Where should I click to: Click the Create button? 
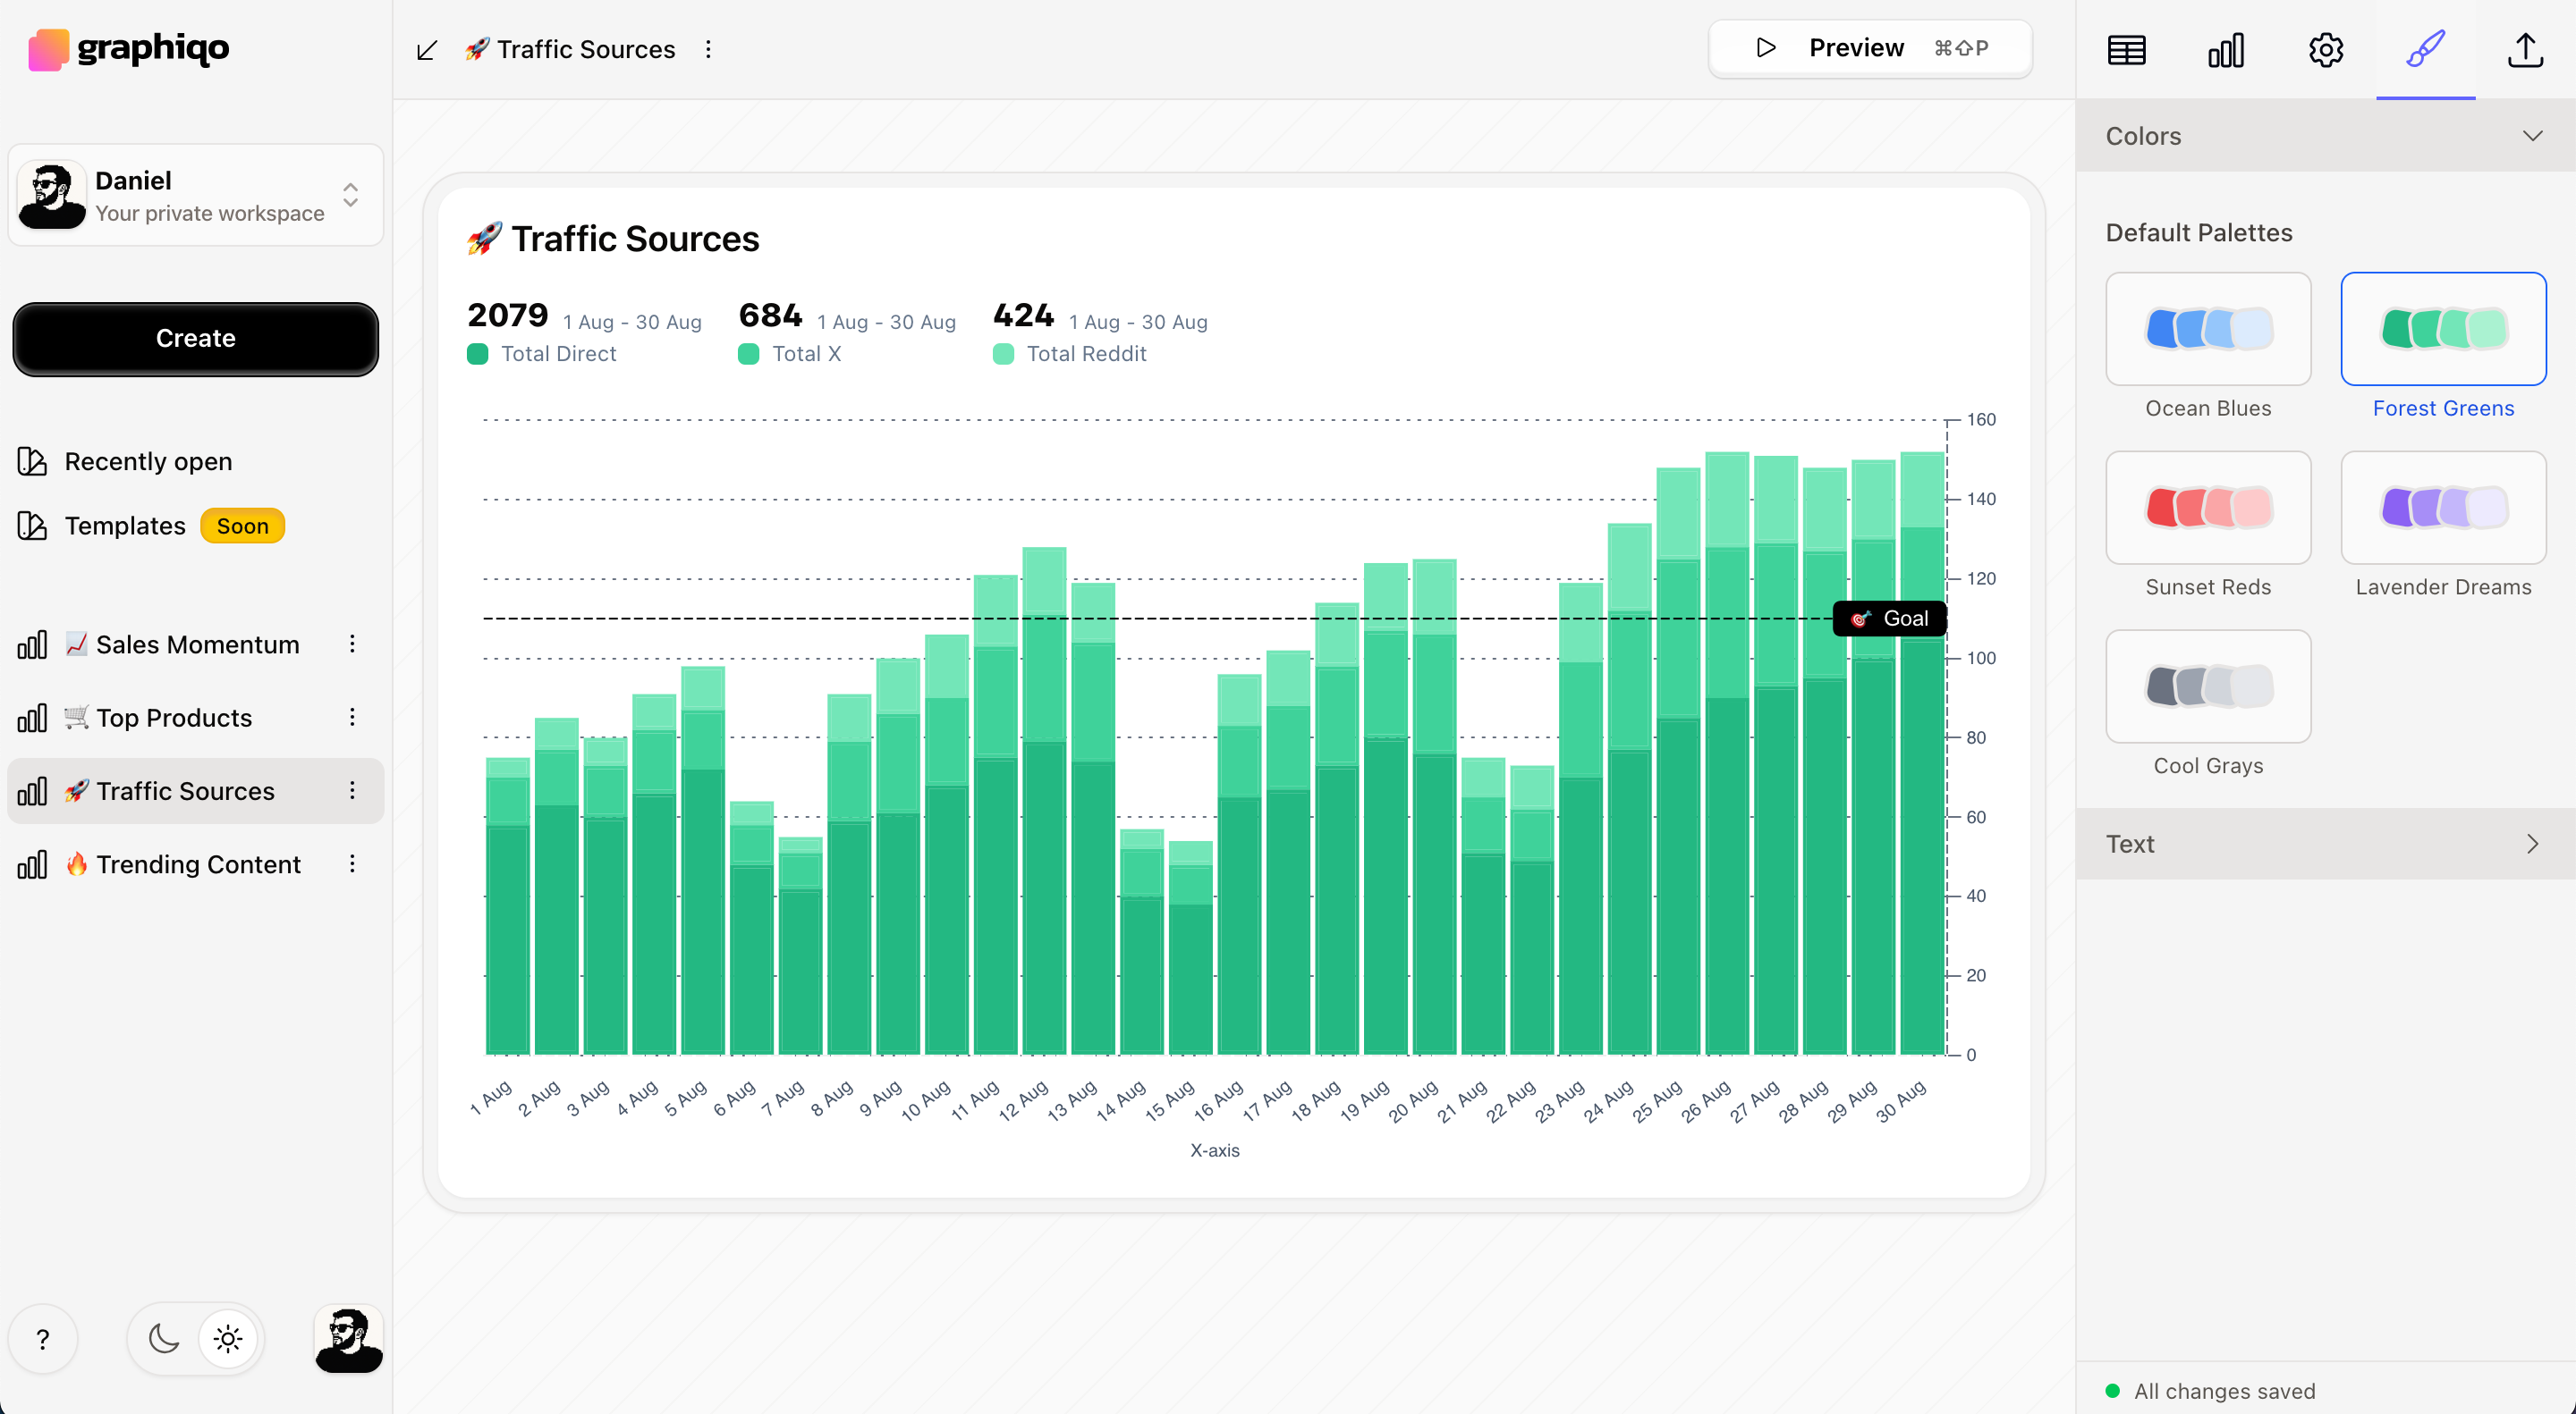coord(196,339)
